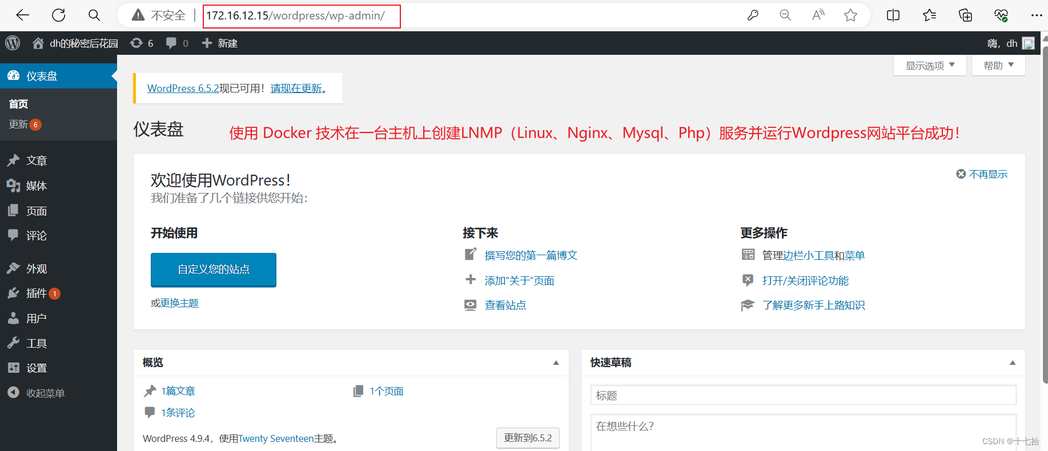The image size is (1048, 451).
Task: Open 1条评论 link in overview
Action: [178, 413]
